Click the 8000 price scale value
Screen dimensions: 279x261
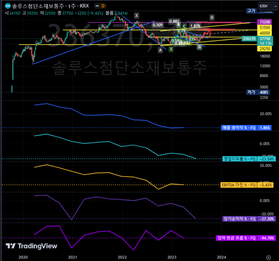click(264, 76)
